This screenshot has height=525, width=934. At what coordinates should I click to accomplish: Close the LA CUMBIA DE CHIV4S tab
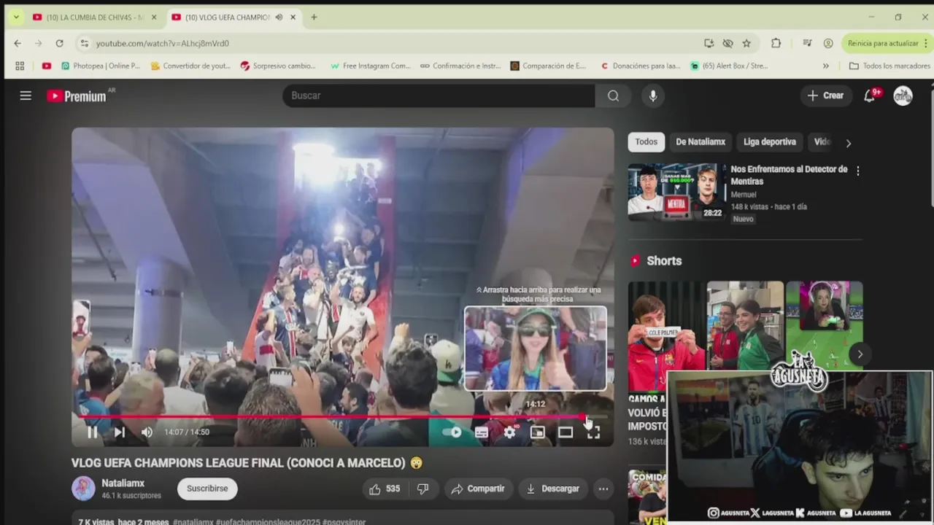click(x=154, y=17)
